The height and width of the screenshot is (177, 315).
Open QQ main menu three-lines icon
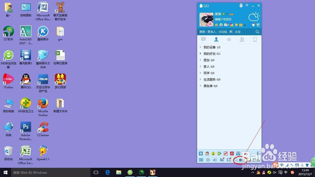[x=201, y=160]
